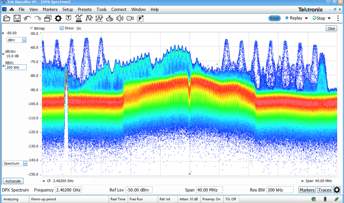The image size is (344, 203).
Task: Toggle the Show checkbox for Bitmap
Action: [x=62, y=28]
